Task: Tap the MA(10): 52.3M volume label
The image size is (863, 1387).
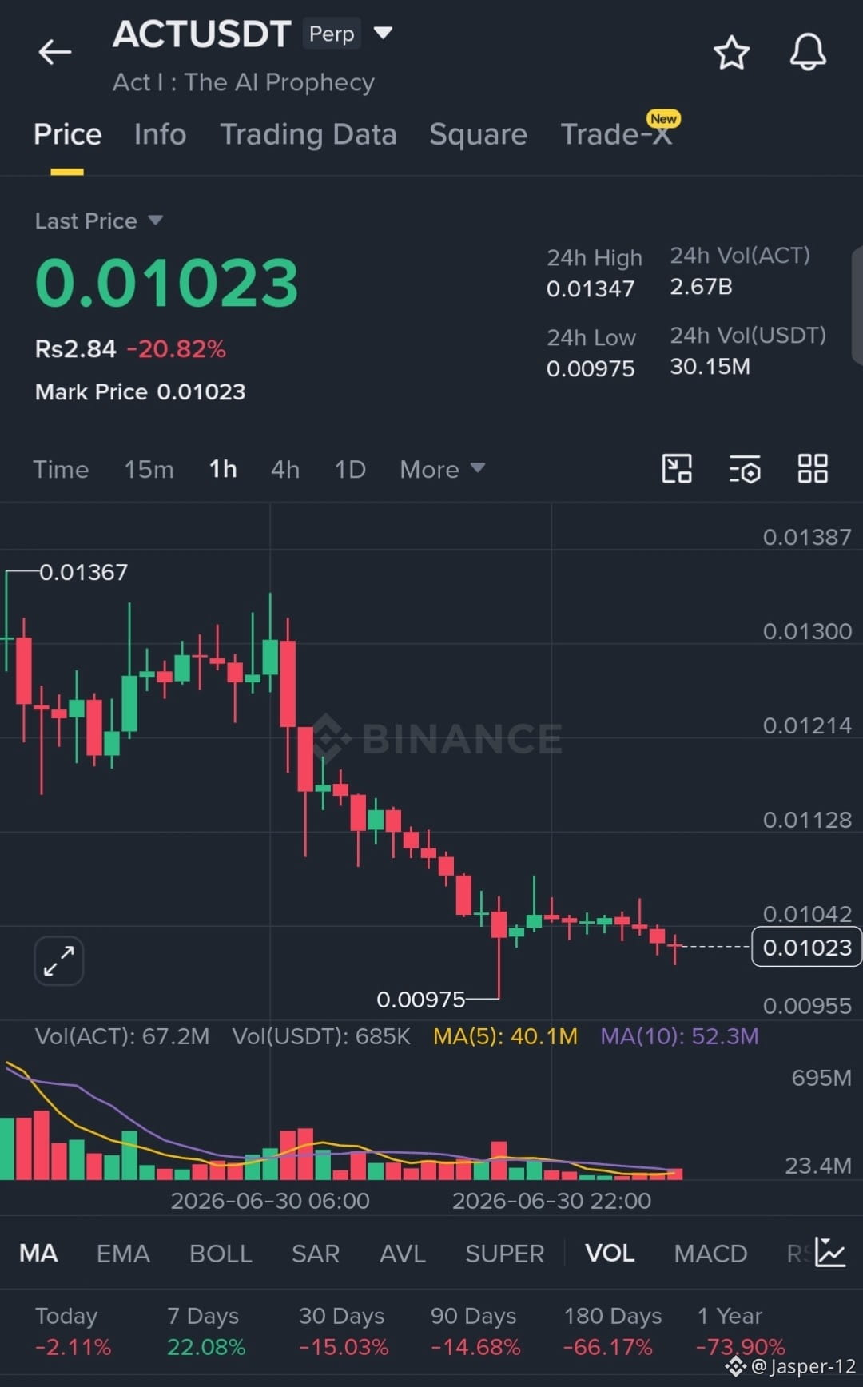Action: [x=679, y=1036]
